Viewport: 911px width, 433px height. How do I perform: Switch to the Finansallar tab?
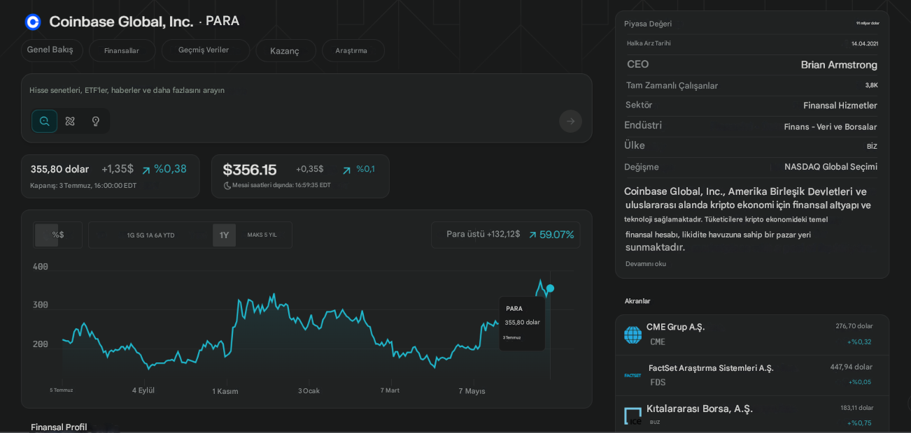click(122, 50)
